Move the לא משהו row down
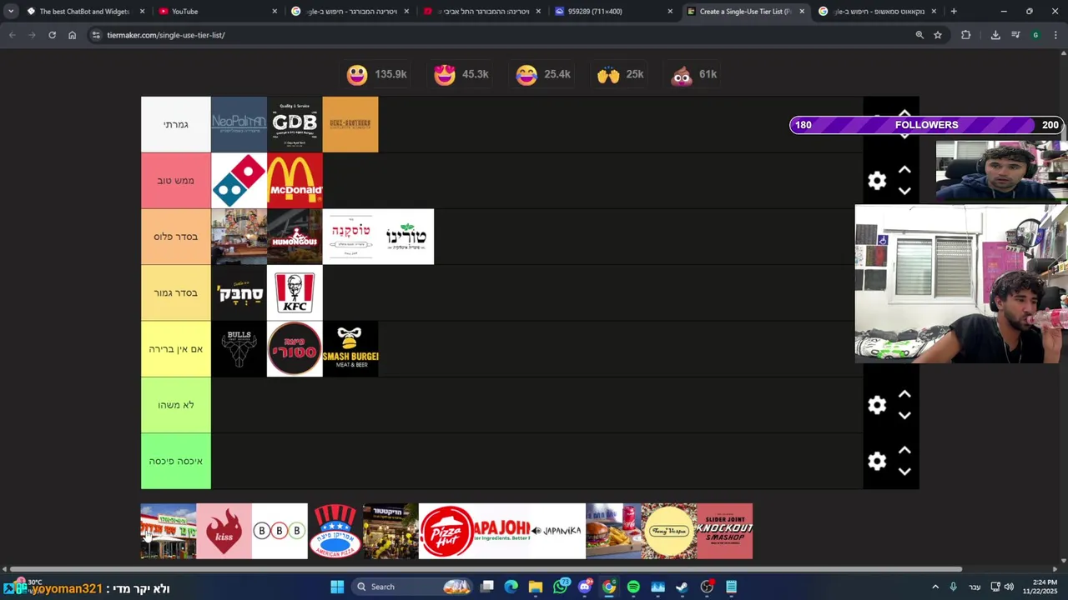Screen dimensions: 1068x600 904,415
